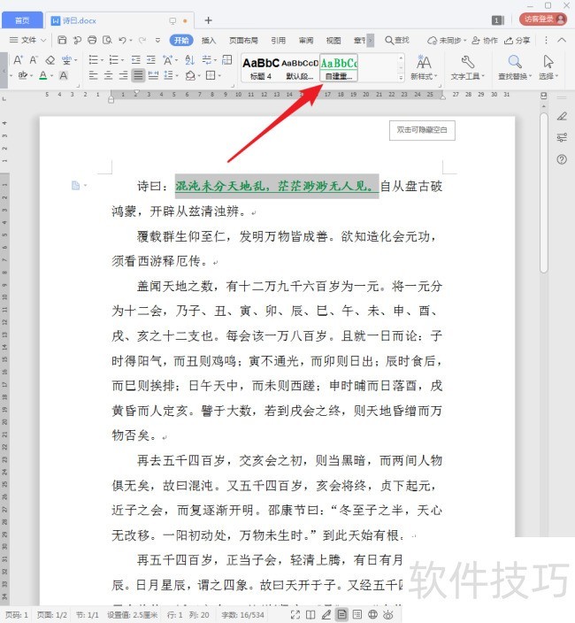Apply the green 自建重 custom style
Image resolution: width=575 pixels, height=623 pixels.
[x=339, y=68]
